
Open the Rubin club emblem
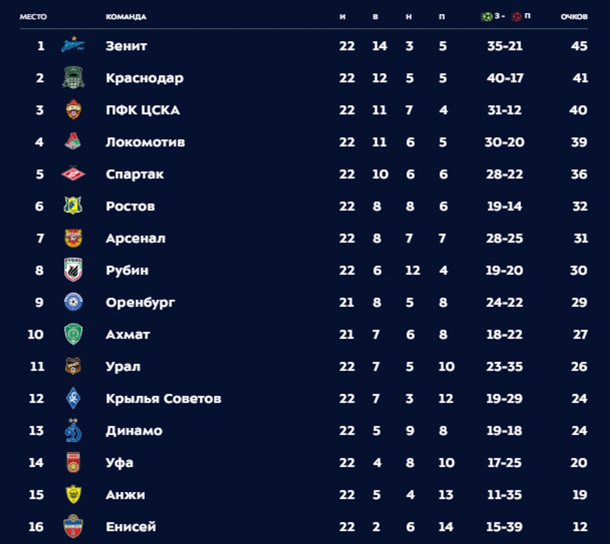click(x=73, y=270)
